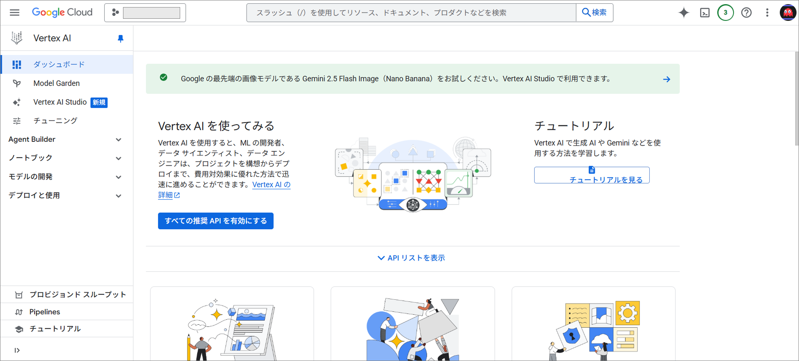Click the user account avatar

tap(788, 13)
